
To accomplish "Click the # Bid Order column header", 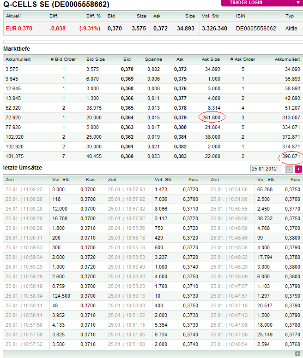I will [x=63, y=59].
